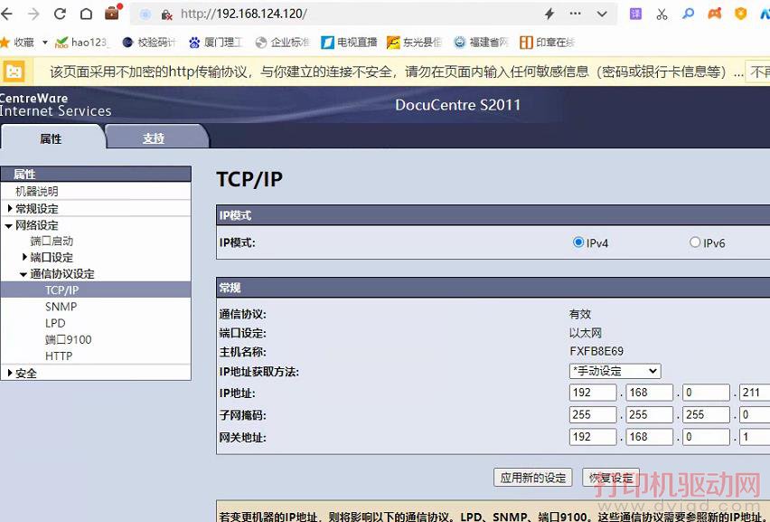Click the first IP地址 octet field
770x522 pixels.
[593, 393]
